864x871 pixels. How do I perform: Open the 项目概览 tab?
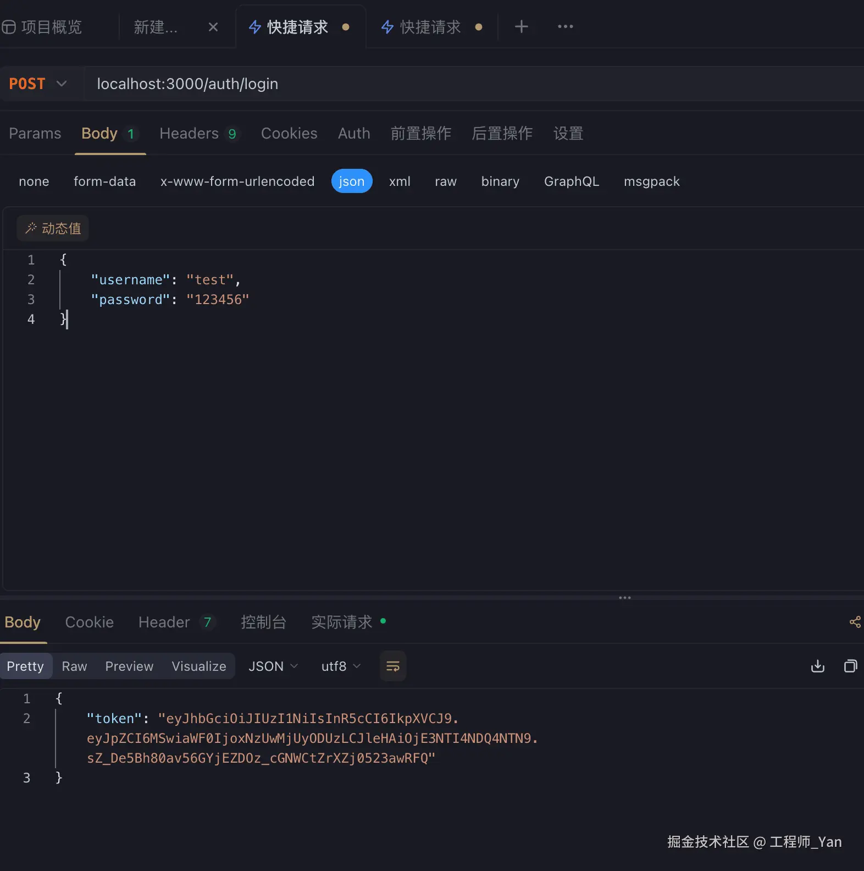[42, 27]
